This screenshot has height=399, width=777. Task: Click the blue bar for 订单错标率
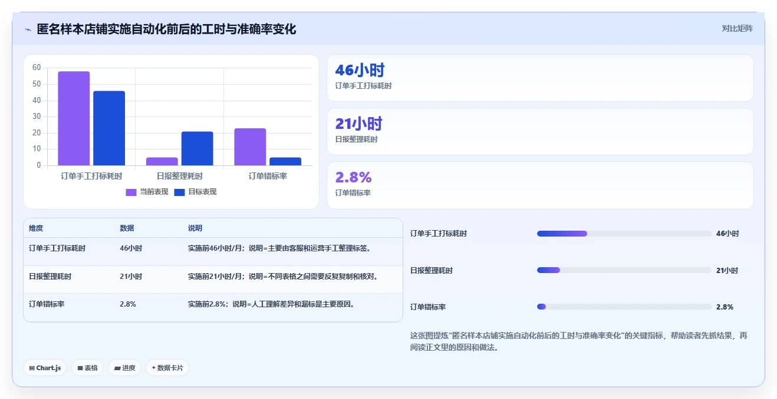click(x=285, y=161)
